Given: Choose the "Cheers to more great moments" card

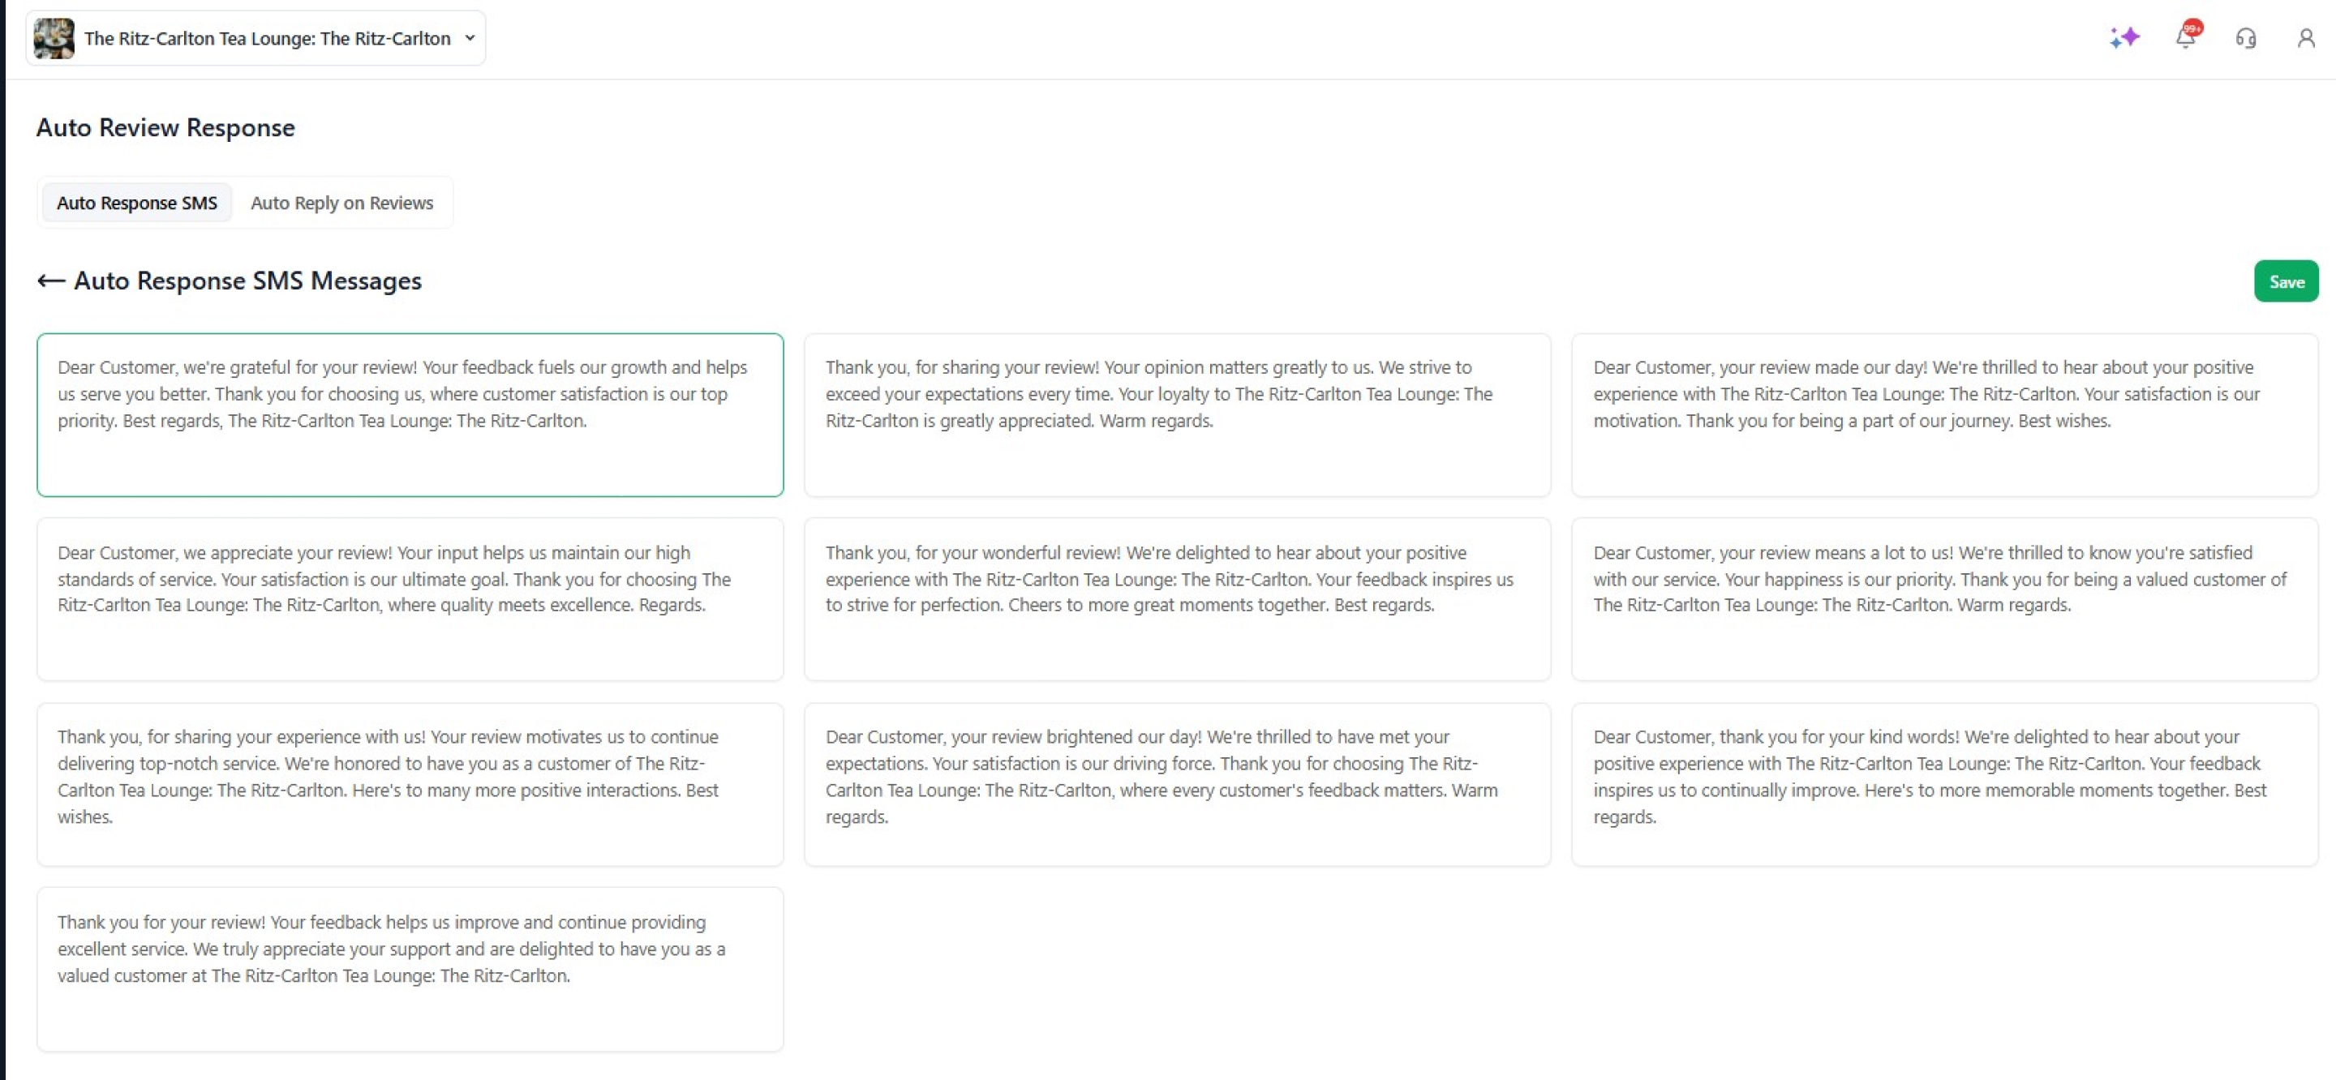Looking at the screenshot, I should pos(1177,598).
